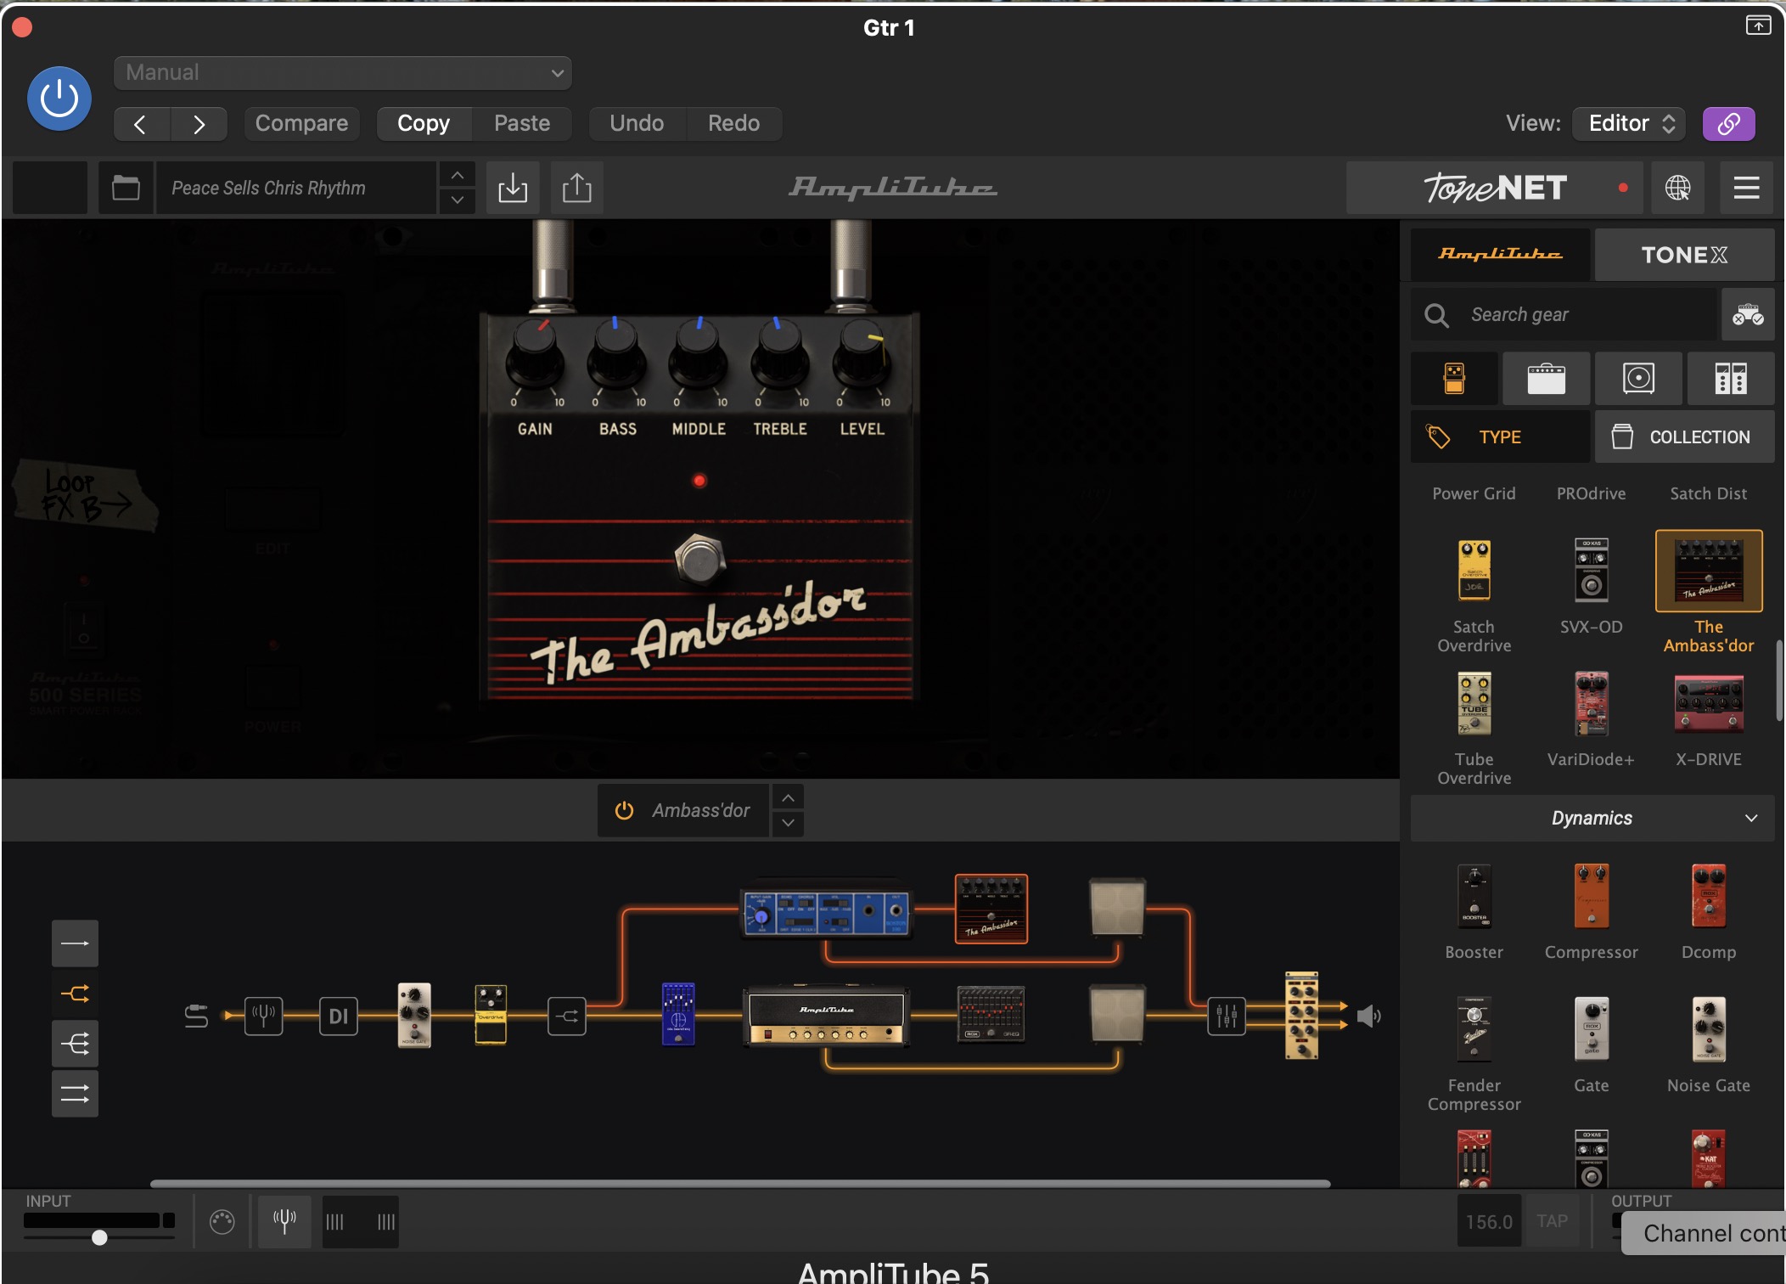This screenshot has height=1284, width=1786.
Task: Go to next preset arrow
Action: click(x=199, y=124)
